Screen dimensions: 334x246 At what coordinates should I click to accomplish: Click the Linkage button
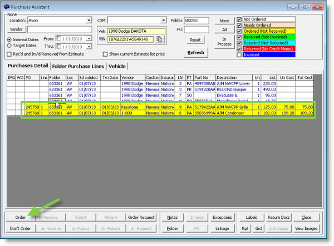pos(222,228)
